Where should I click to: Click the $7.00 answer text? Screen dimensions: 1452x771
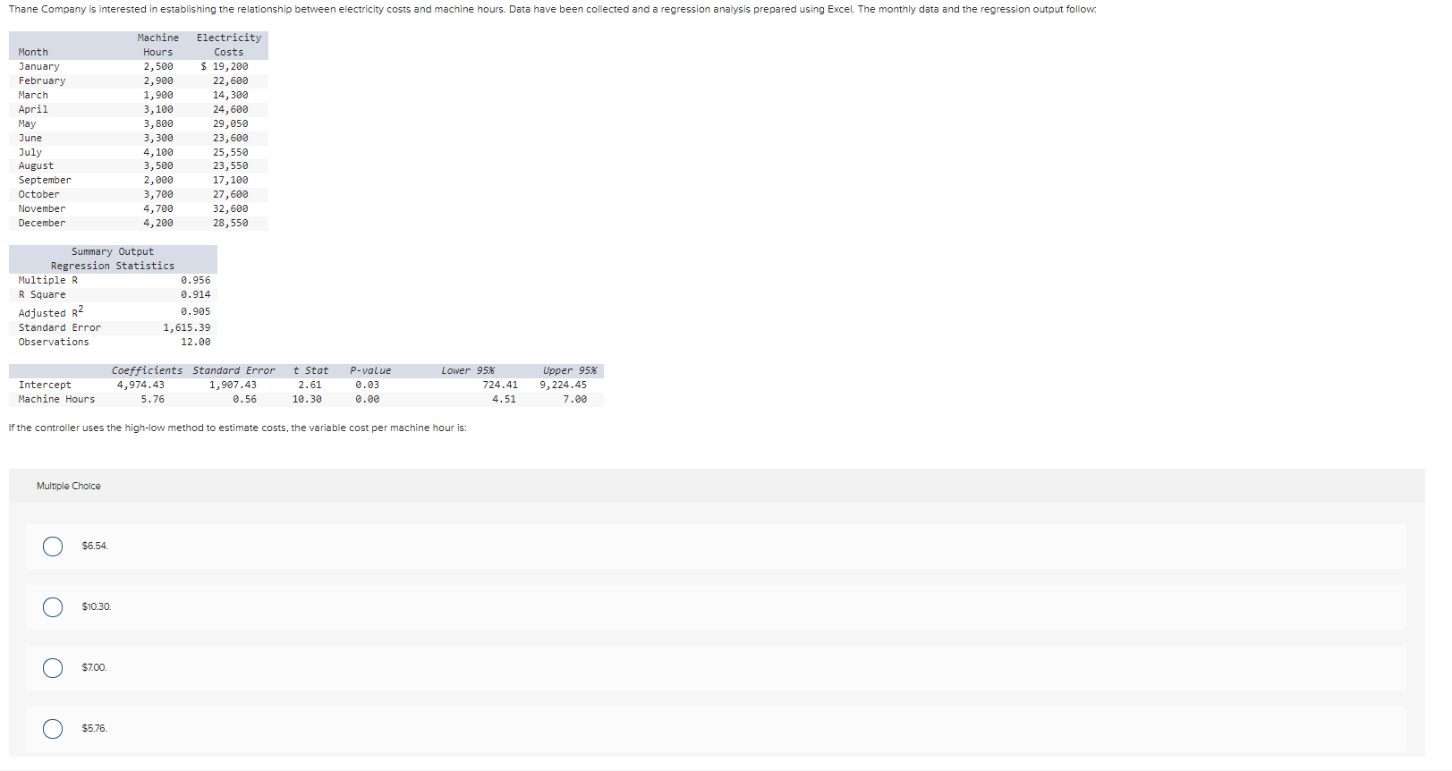(x=94, y=668)
